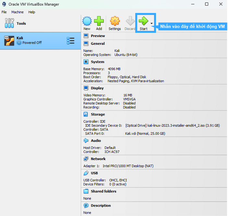The width and height of the screenshot is (228, 216).
Task: Click the USB section plug icon
Action: point(86,173)
